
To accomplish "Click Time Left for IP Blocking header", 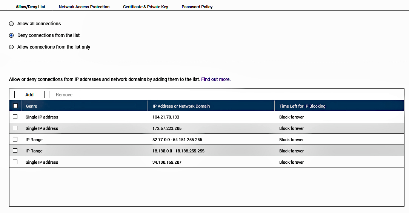I will click(302, 106).
